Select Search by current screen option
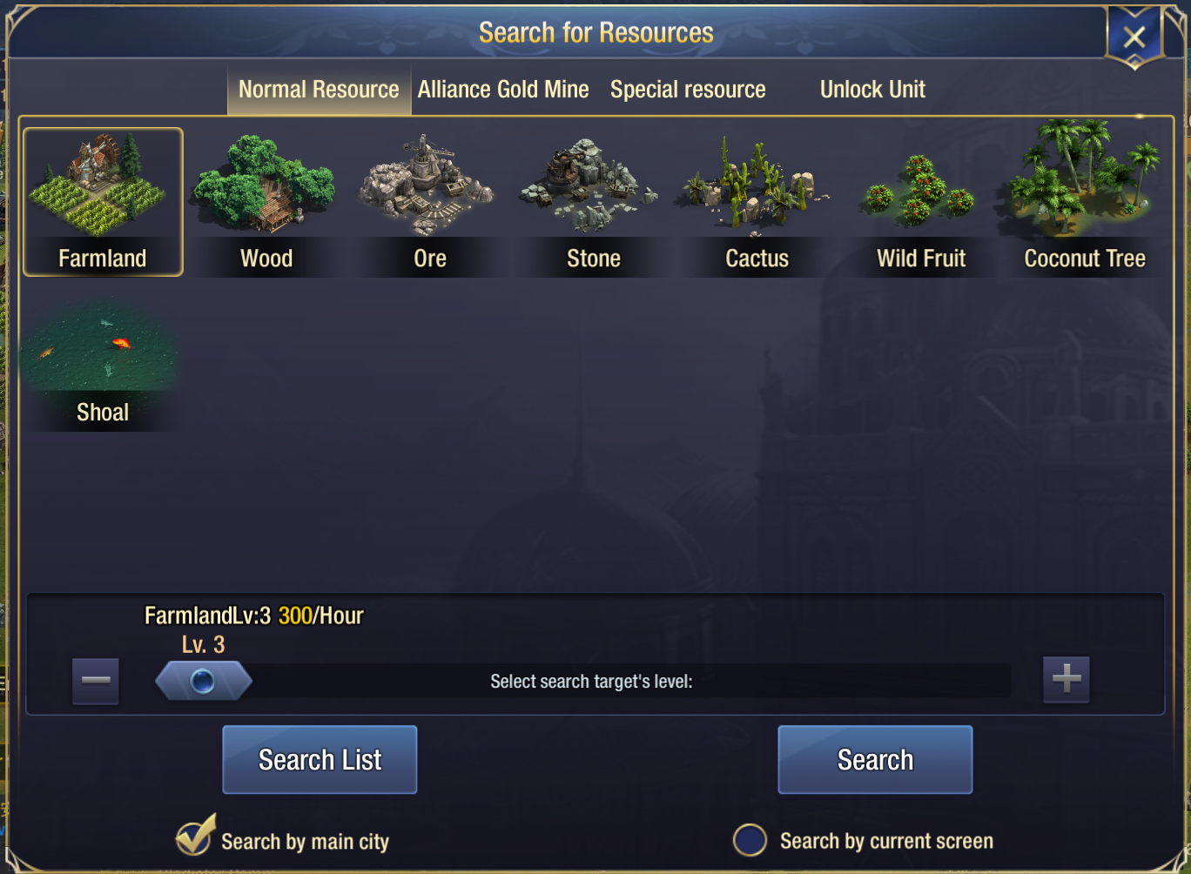Viewport: 1191px width, 874px height. (750, 840)
